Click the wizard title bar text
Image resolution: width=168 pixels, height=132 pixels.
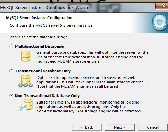coord(45,8)
